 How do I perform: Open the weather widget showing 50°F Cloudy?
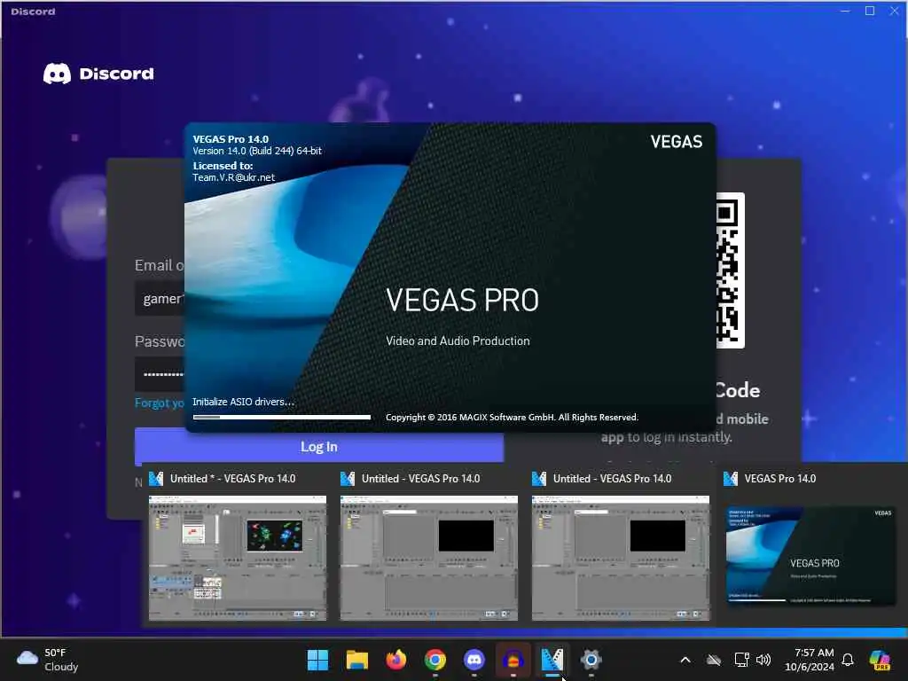tap(48, 660)
